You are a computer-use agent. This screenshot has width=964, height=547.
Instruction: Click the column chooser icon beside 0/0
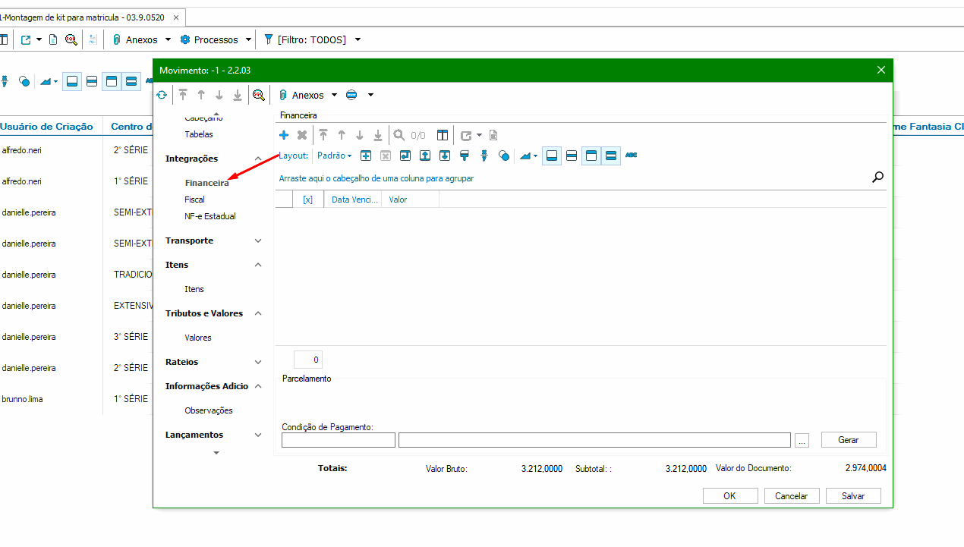tap(443, 136)
